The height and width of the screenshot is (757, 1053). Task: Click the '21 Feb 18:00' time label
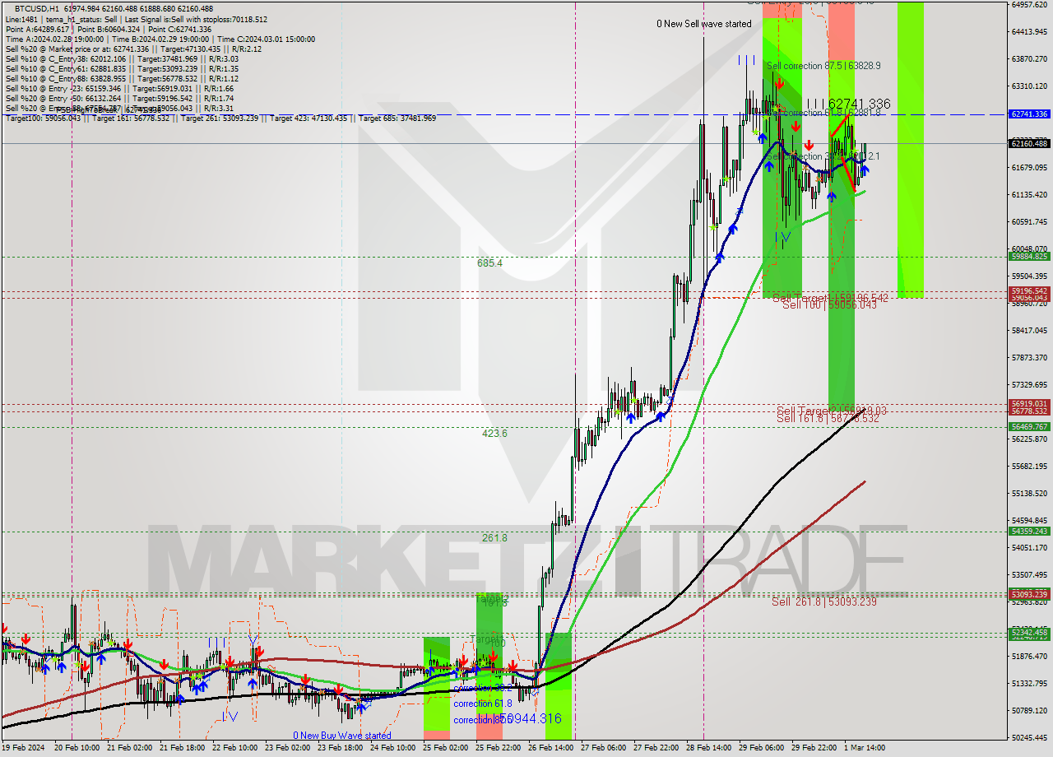pos(183,748)
